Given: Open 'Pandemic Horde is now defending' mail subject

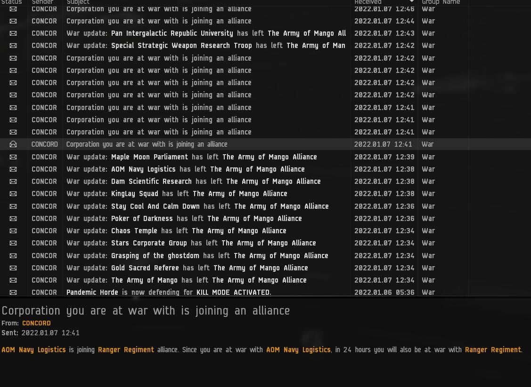Looking at the screenshot, I should tap(169, 292).
